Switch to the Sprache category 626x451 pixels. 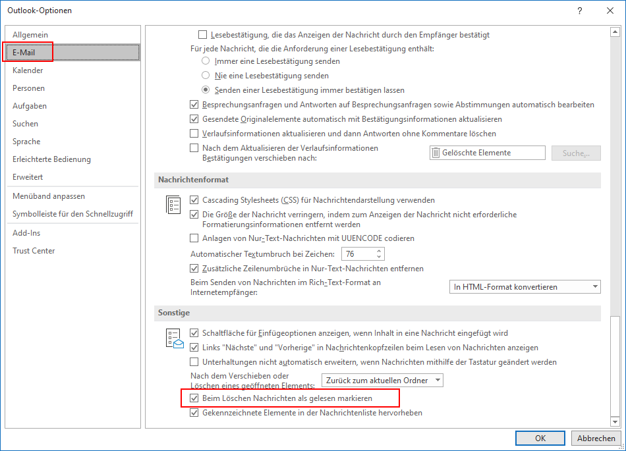pos(72,142)
